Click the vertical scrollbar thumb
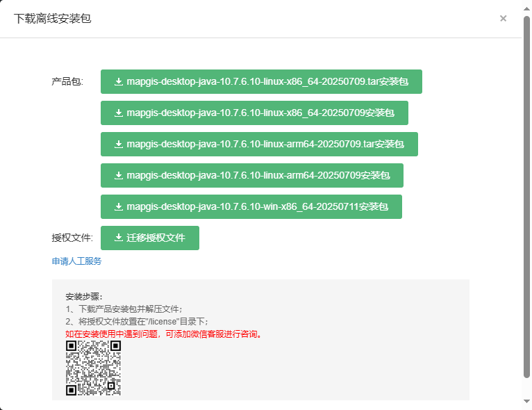Image resolution: width=532 pixels, height=410 pixels. [526, 195]
